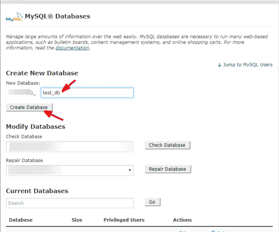The height and width of the screenshot is (232, 279).
Task: Click the Go search button
Action: pyautogui.click(x=152, y=202)
